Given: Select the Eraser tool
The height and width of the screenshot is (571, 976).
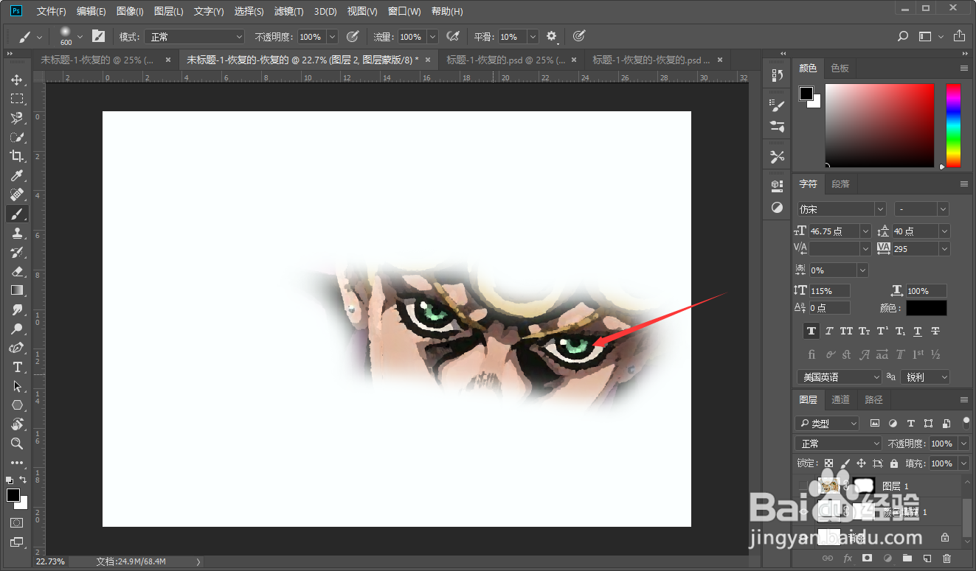Looking at the screenshot, I should pos(16,271).
